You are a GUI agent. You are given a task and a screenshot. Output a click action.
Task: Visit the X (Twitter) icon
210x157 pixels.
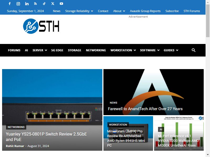(x=53, y=4)
